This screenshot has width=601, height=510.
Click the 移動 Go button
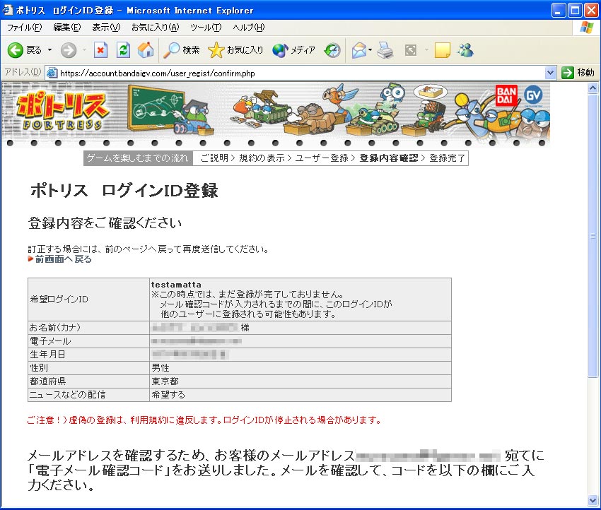[578, 73]
